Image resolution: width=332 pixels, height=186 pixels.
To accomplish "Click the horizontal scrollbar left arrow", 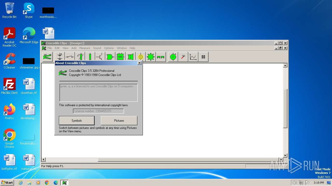I will 44,160.
